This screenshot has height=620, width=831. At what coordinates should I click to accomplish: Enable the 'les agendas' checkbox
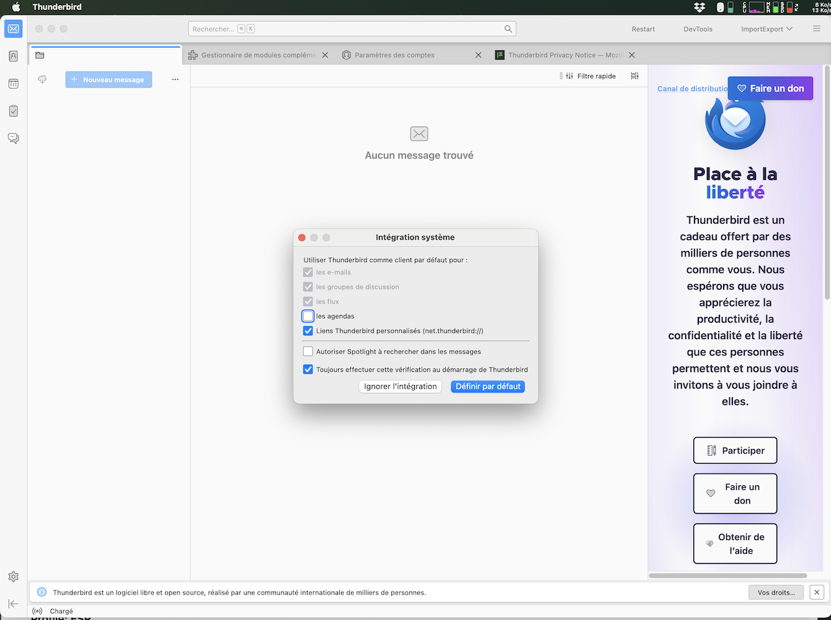[308, 316]
